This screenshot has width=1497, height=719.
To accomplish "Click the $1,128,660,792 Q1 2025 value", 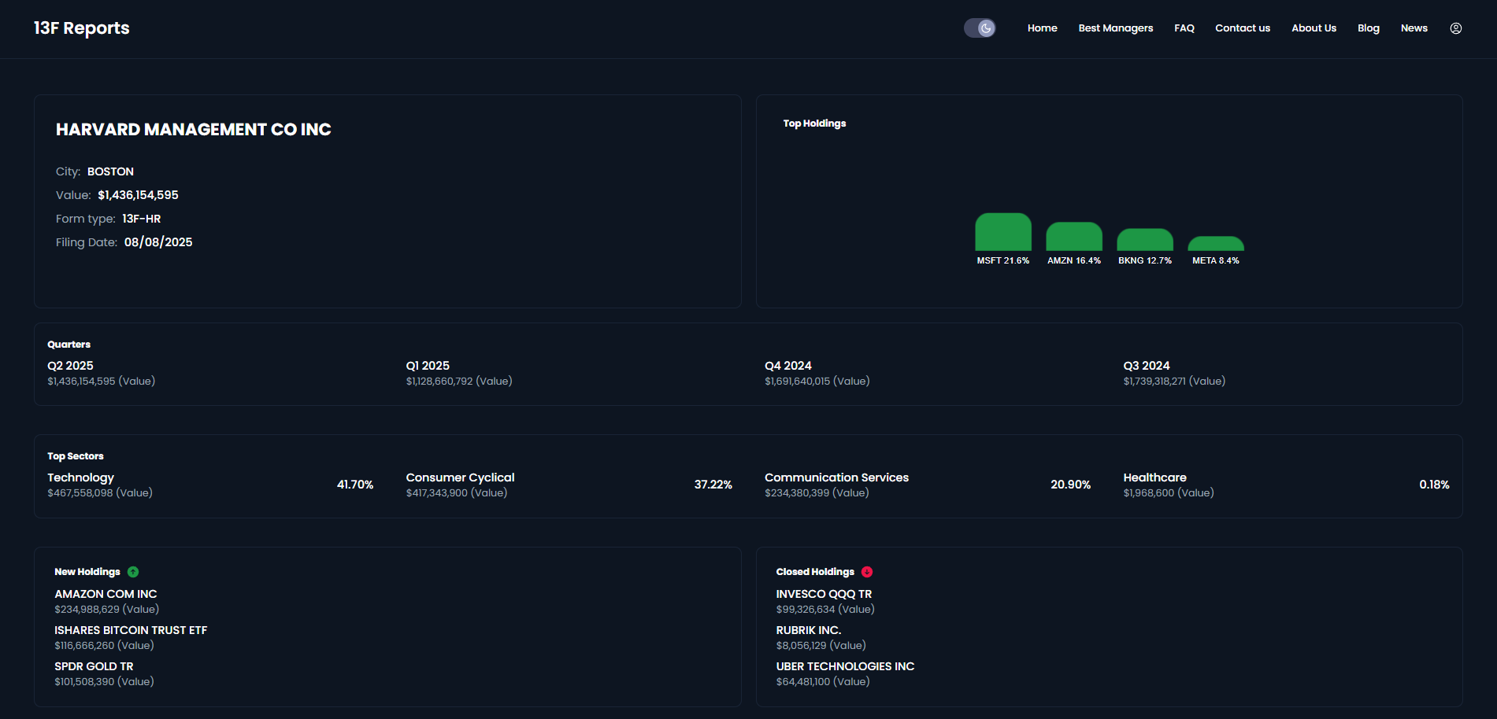I will coord(459,381).
